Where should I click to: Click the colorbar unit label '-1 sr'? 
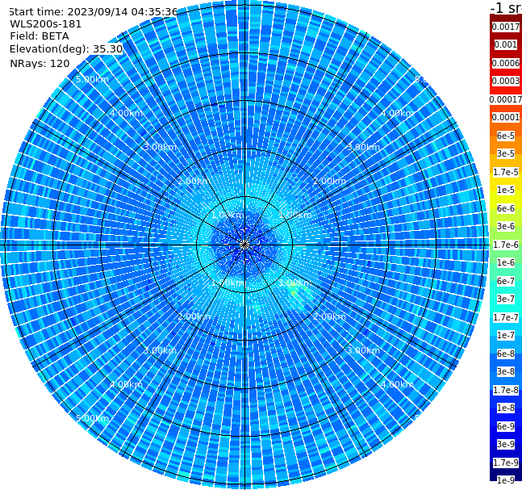[506, 8]
